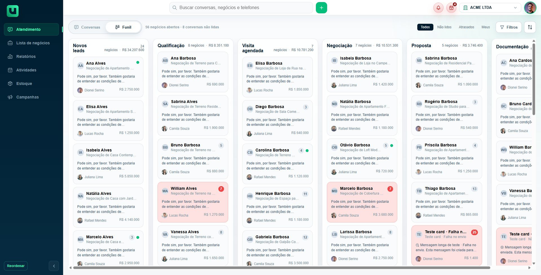541x275 pixels.
Task: Click the AA avatar on Ana Alves card
Action: pos(80,66)
